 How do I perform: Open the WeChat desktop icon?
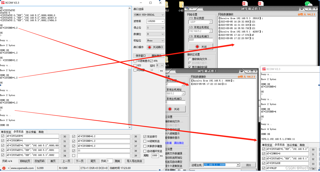tap(308, 3)
